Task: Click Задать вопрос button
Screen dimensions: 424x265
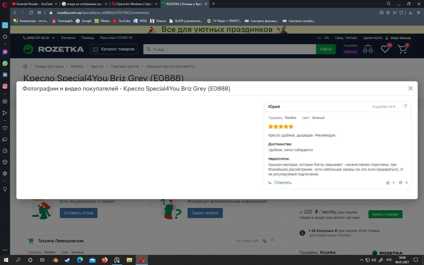Action: (x=205, y=213)
